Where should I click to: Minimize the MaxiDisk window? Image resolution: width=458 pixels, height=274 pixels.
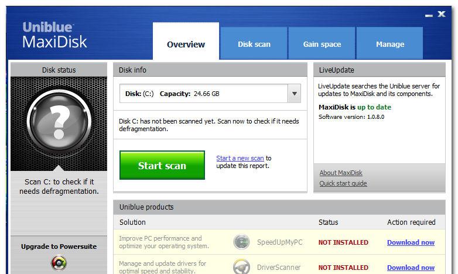point(429,15)
